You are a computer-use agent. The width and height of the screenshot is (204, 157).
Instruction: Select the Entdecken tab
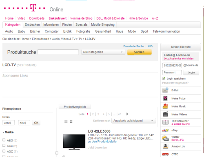click(x=32, y=24)
